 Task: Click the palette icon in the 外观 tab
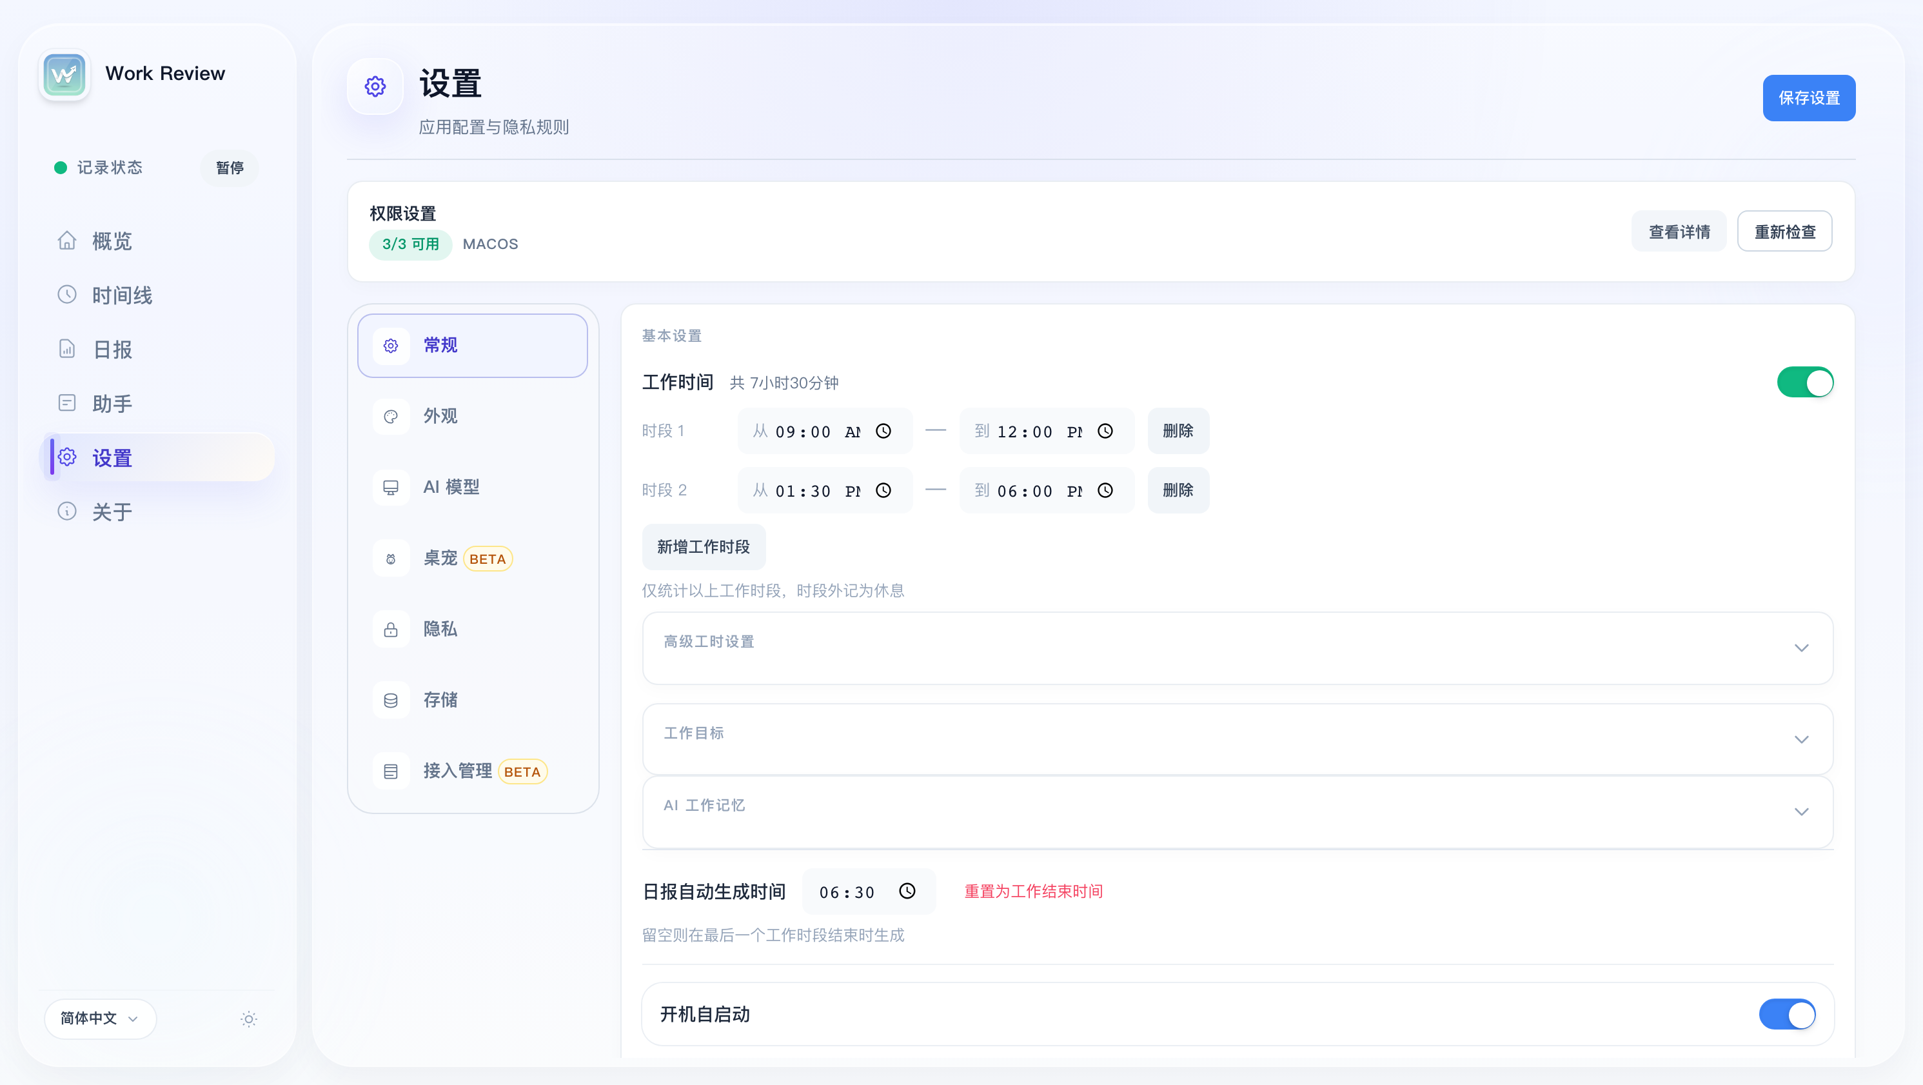pos(390,417)
